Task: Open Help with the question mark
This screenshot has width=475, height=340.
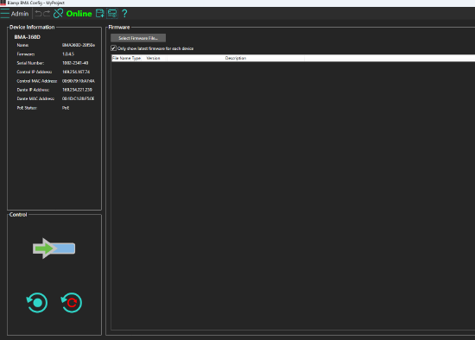Action: [x=124, y=13]
